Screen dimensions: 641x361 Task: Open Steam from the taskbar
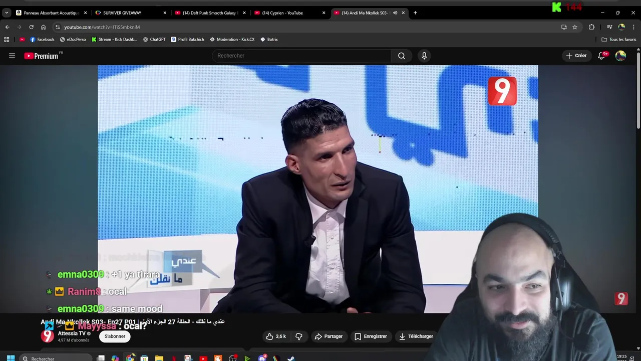(291, 358)
